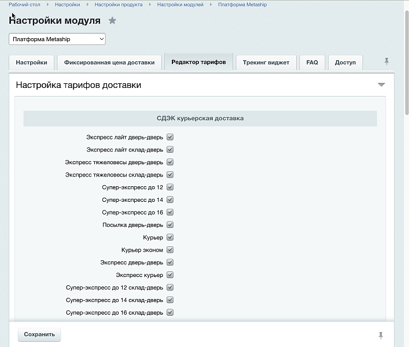The height and width of the screenshot is (347, 409).
Task: Disable Посылка дверь-дверь tariff
Action: (x=170, y=225)
